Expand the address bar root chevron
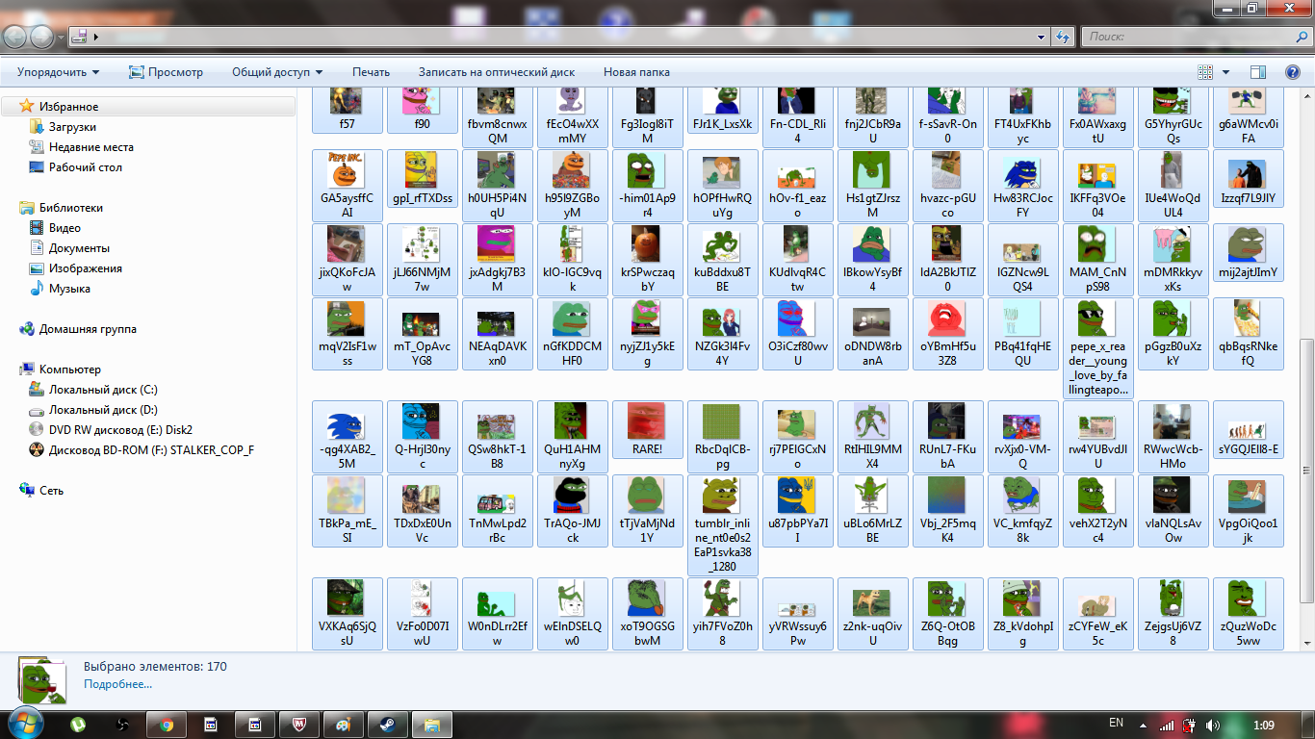Screen dimensions: 1315x739 click(96, 38)
